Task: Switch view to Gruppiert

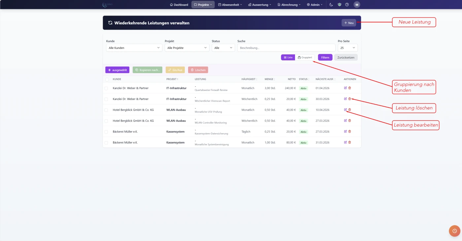Action: 305,57
